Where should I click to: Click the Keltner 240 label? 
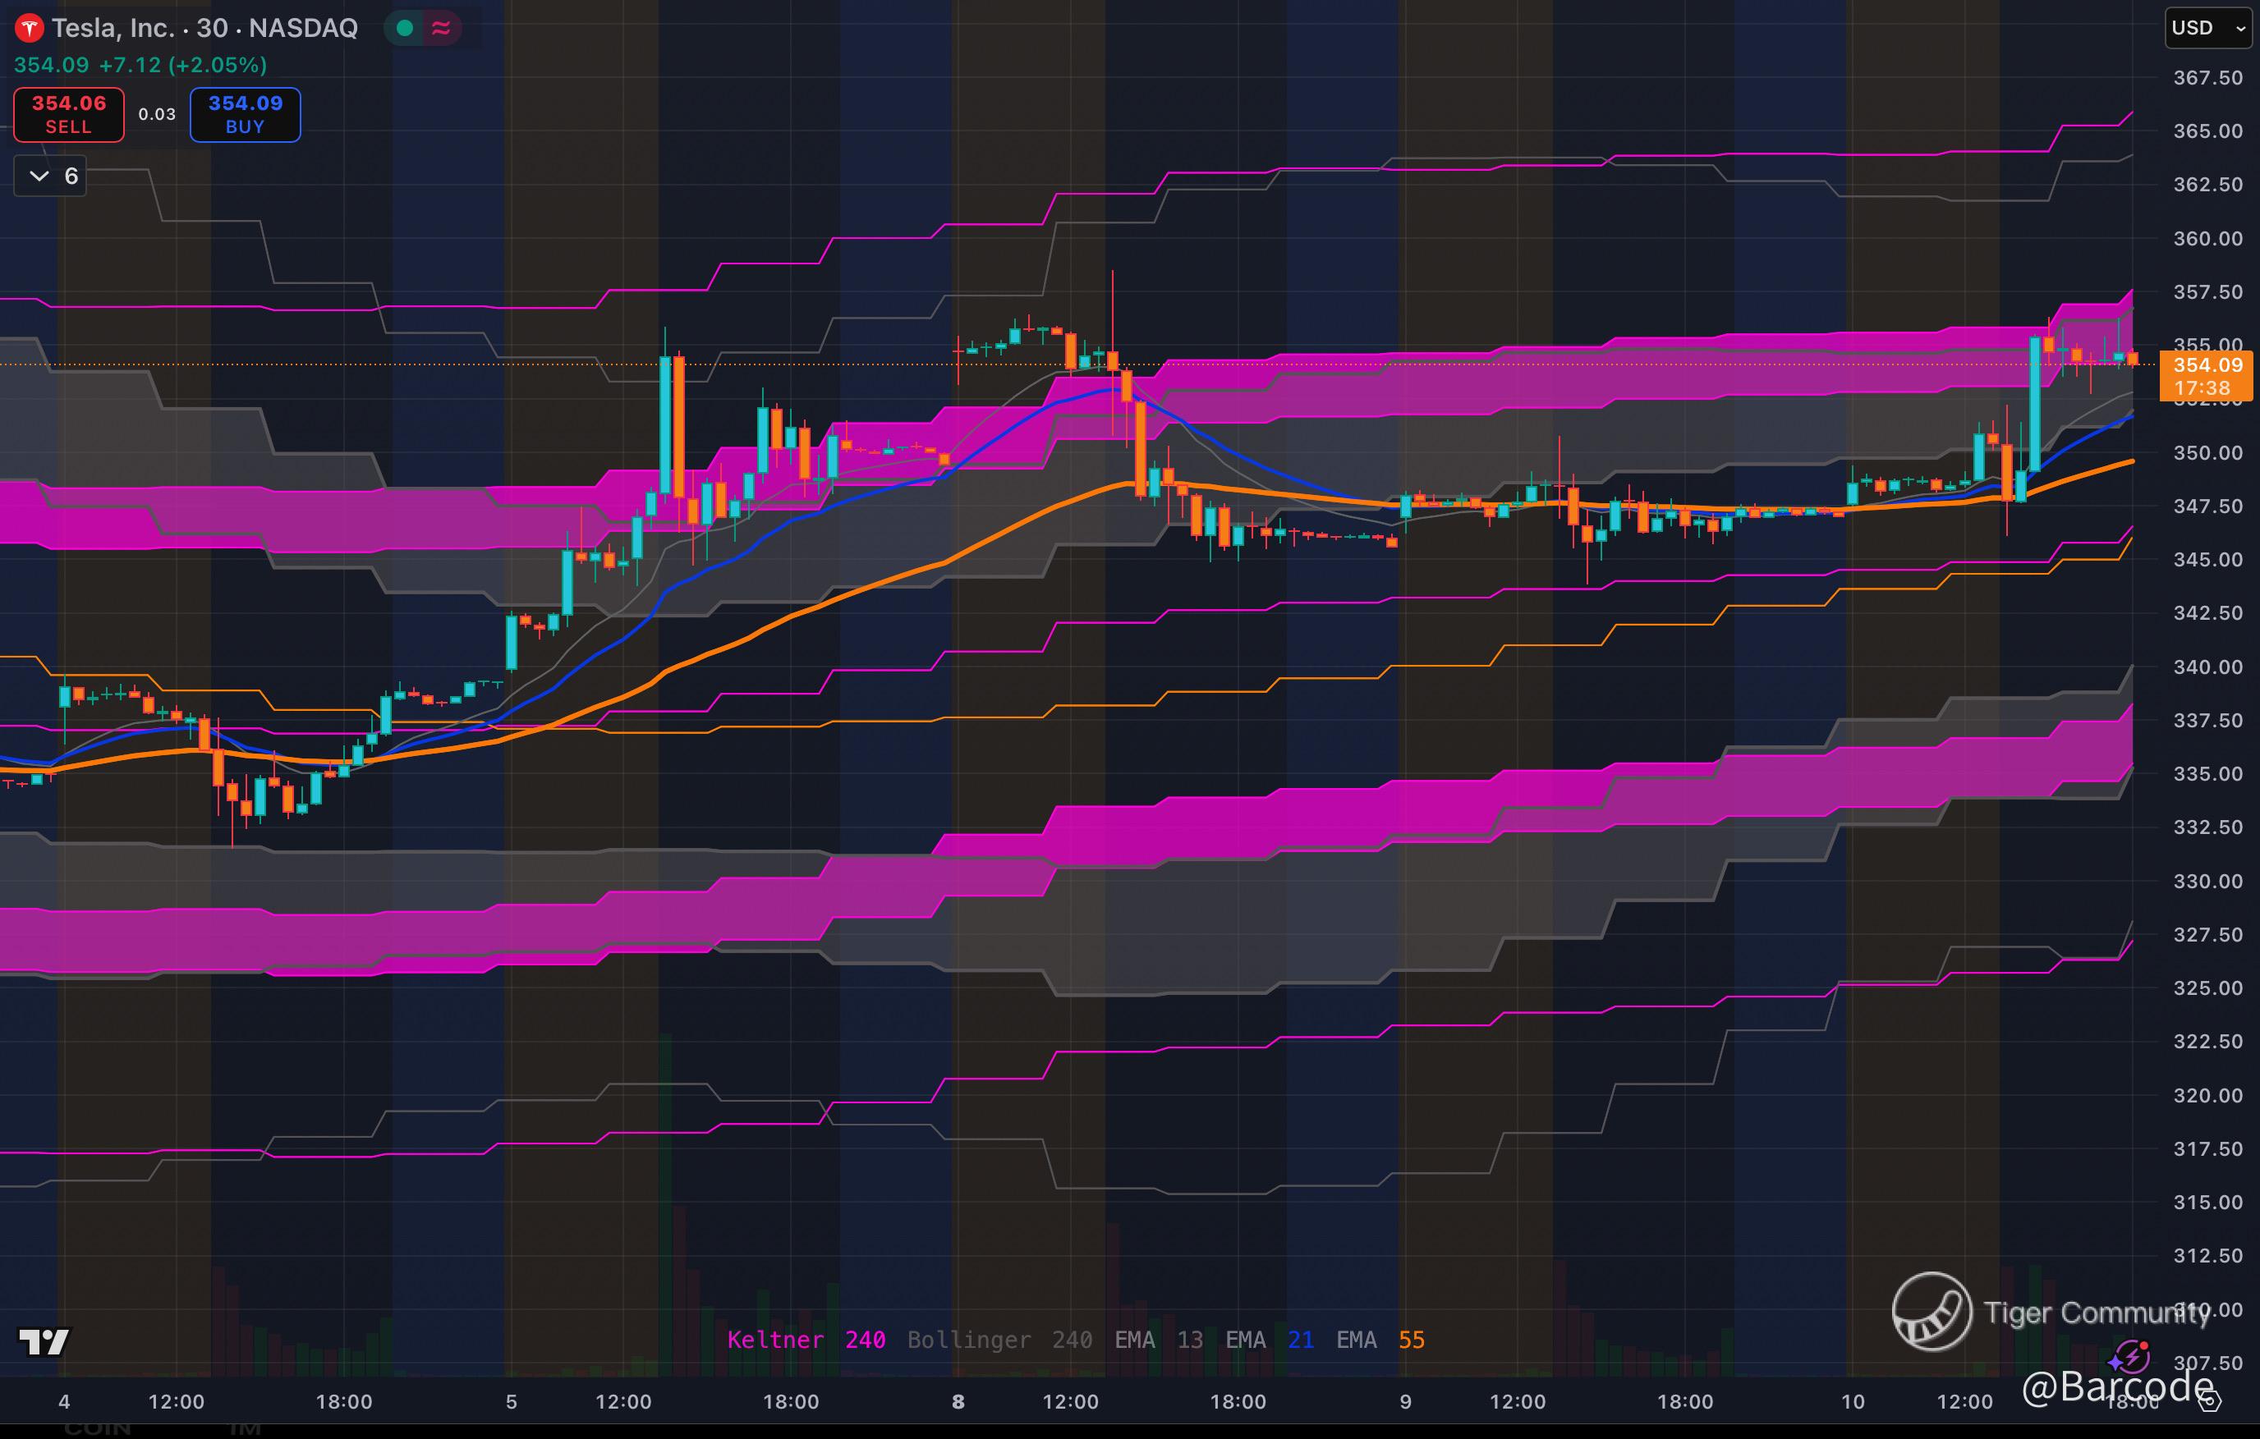(806, 1340)
